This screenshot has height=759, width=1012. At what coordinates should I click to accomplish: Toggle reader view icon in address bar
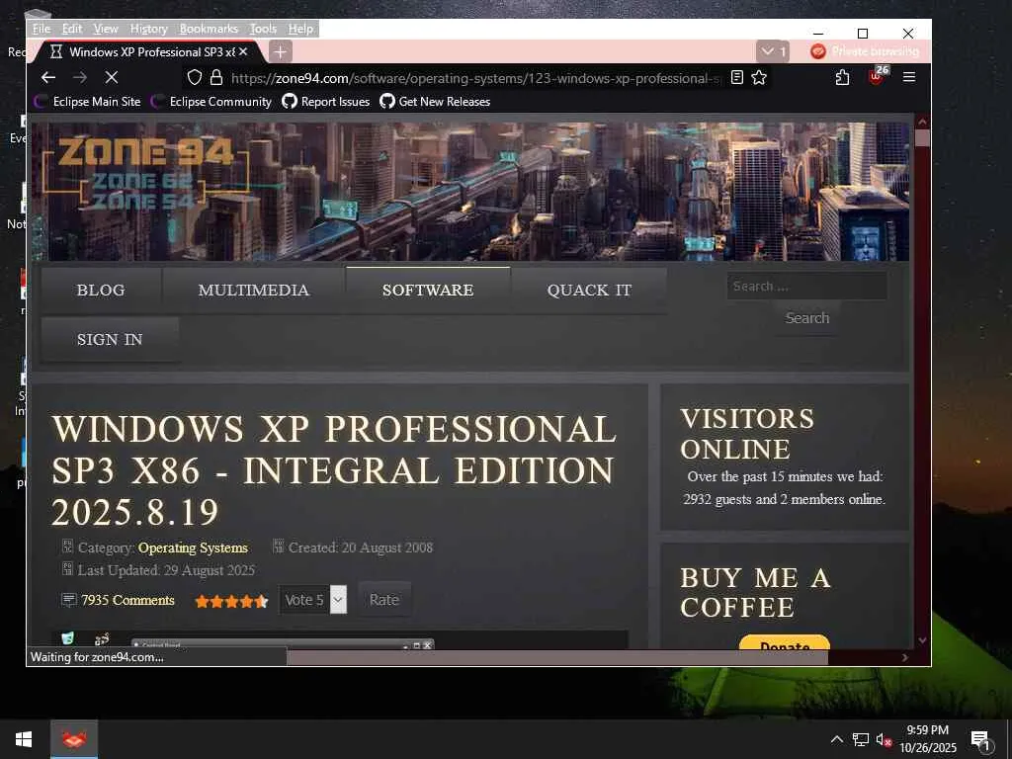737,77
